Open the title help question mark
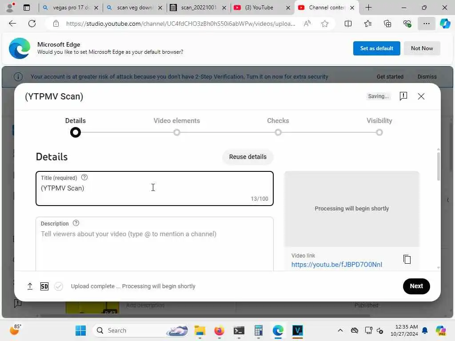Image resolution: width=455 pixels, height=341 pixels. pos(84,178)
